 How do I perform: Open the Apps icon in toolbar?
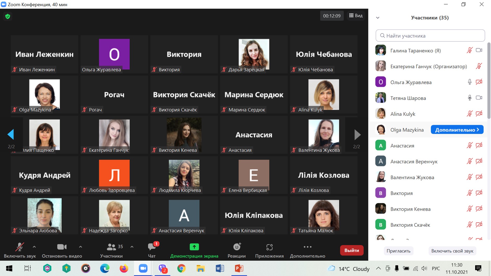[x=269, y=247]
